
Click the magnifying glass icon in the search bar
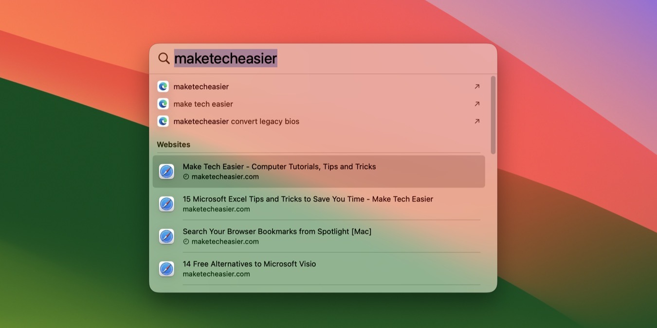point(164,58)
